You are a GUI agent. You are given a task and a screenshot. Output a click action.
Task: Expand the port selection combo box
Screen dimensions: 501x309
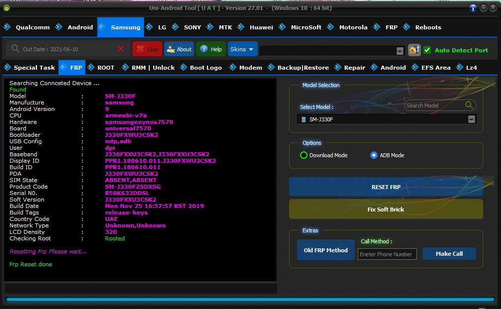(400, 51)
